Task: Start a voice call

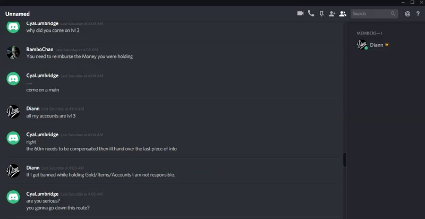Action: point(311,14)
